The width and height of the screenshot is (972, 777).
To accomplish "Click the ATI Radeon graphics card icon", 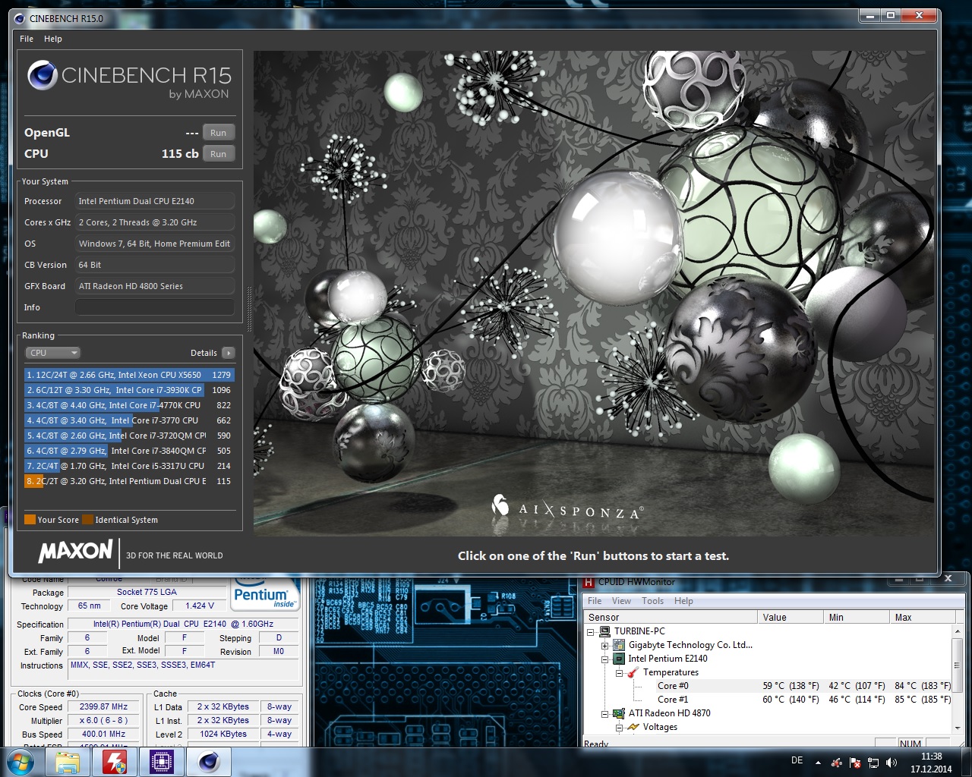I will pos(619,713).
